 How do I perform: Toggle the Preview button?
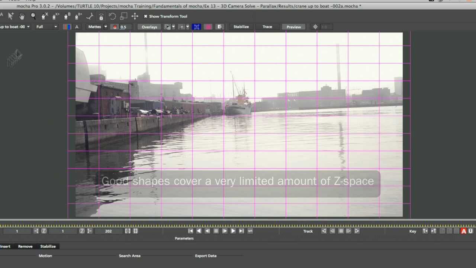point(294,27)
